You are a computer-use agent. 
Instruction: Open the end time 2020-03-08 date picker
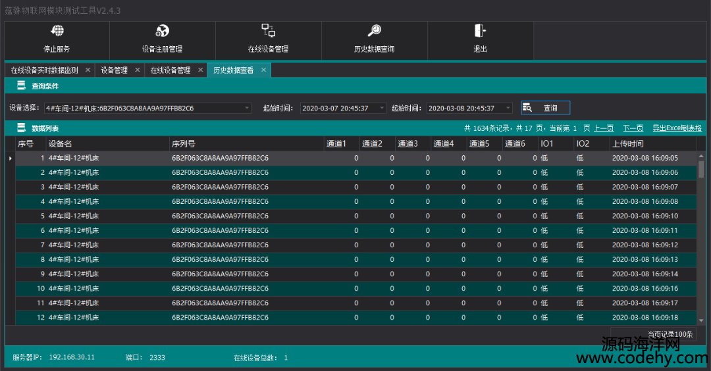tap(508, 109)
